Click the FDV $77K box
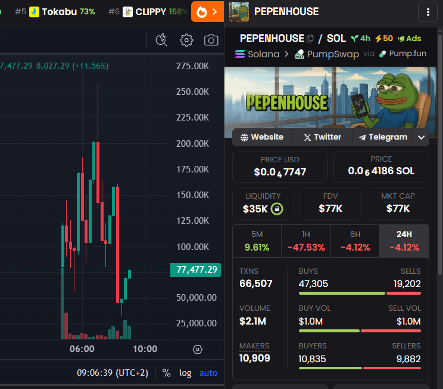 click(330, 204)
